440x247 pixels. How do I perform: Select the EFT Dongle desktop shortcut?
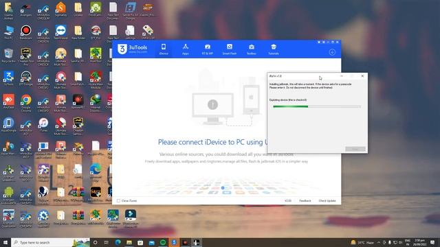click(26, 78)
